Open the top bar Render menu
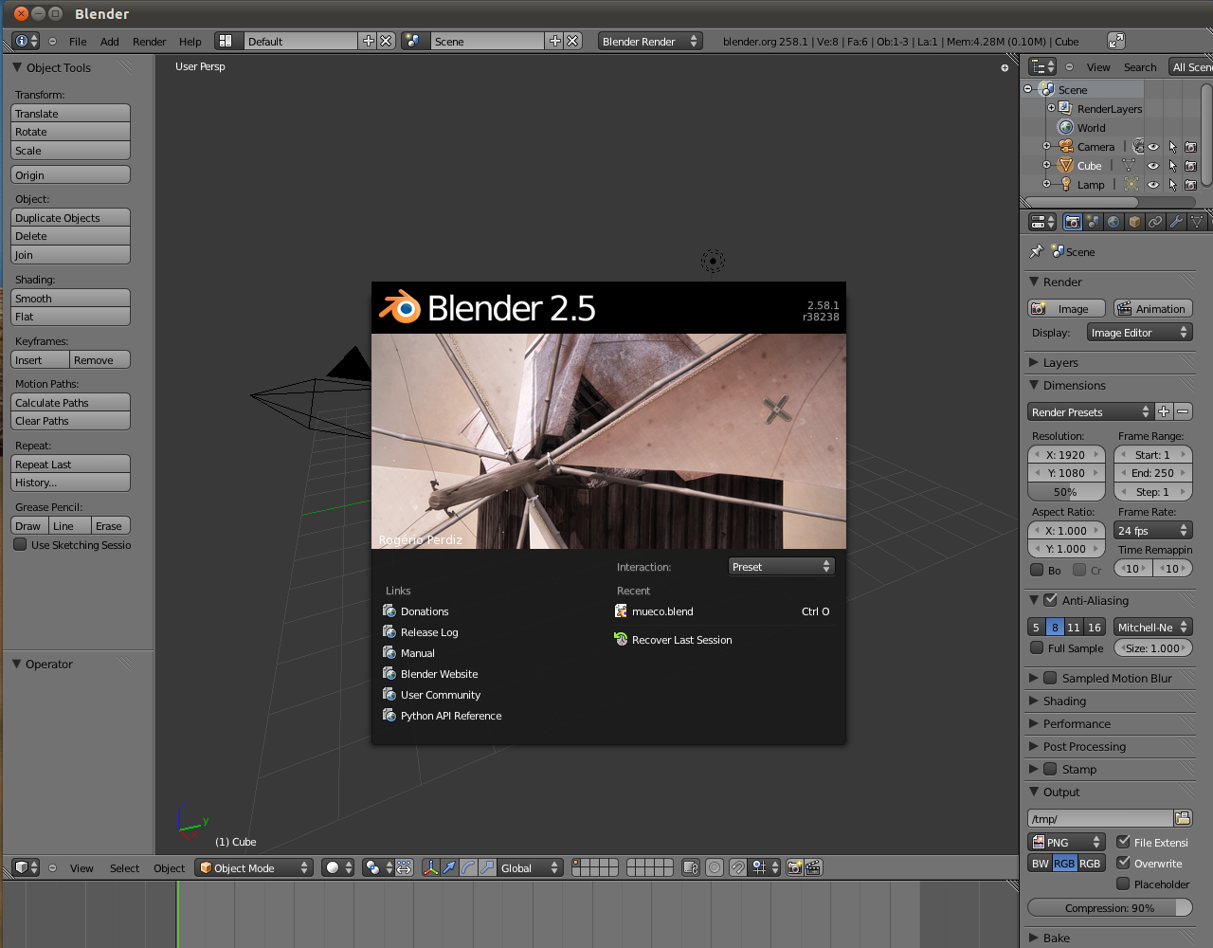Screen dimensions: 1213x948 (149, 41)
